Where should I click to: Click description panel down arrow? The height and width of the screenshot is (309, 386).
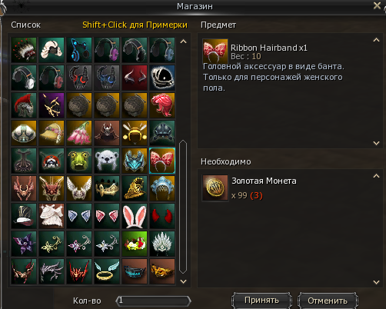(x=376, y=143)
